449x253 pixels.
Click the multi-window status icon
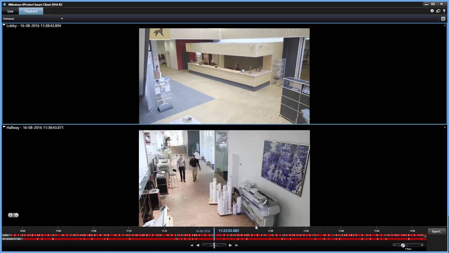tap(438, 11)
